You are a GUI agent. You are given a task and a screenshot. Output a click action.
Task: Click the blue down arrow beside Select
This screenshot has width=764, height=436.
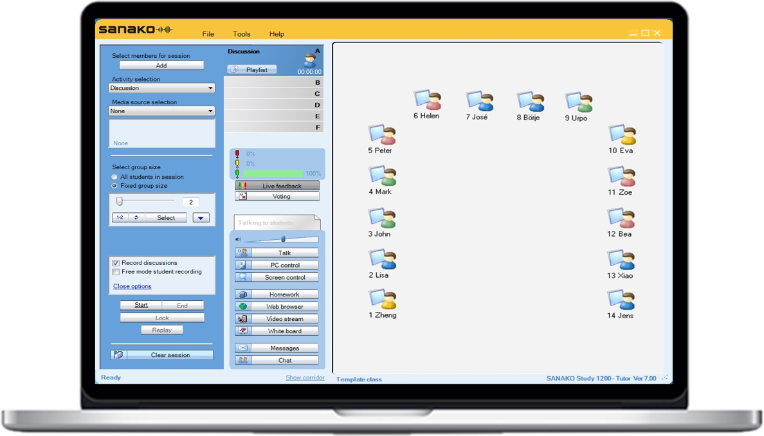click(201, 218)
